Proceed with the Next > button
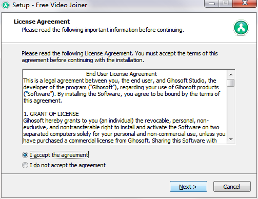 [x=188, y=187]
